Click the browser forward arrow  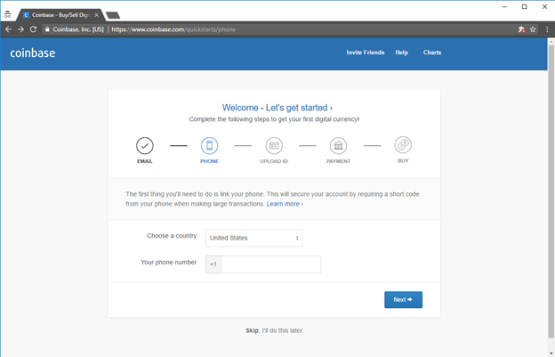coord(20,29)
